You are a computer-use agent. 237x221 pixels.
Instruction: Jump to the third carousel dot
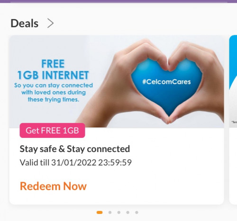pyautogui.click(x=119, y=212)
